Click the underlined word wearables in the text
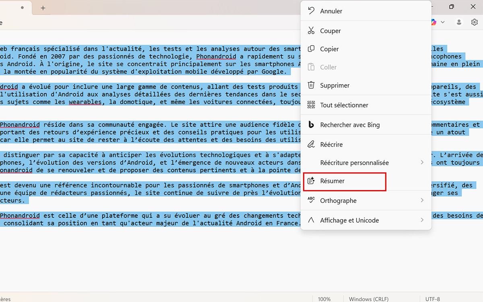The width and height of the screenshot is (483, 302). coord(85,102)
